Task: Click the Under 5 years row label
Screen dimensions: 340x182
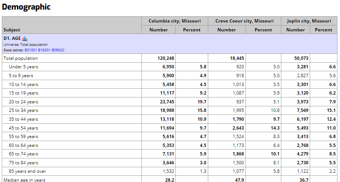Action: point(23,67)
